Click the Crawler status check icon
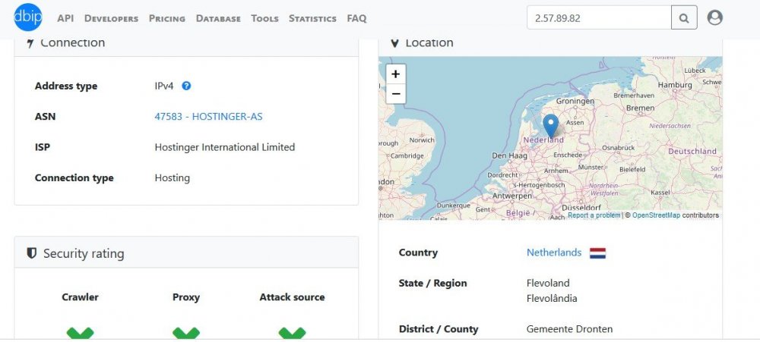Image resolution: width=760 pixels, height=342 pixels. [x=80, y=333]
